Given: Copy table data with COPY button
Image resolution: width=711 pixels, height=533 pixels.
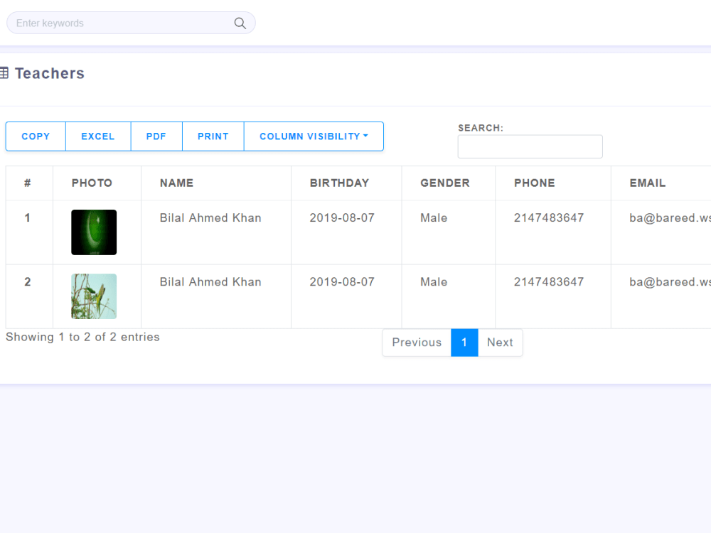Looking at the screenshot, I should click(36, 136).
